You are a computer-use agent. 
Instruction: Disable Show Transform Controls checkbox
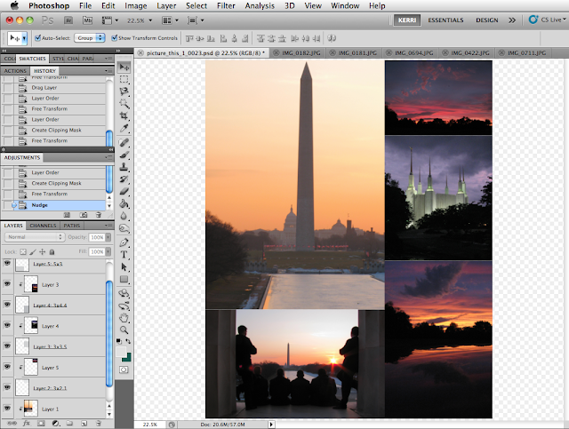click(113, 38)
